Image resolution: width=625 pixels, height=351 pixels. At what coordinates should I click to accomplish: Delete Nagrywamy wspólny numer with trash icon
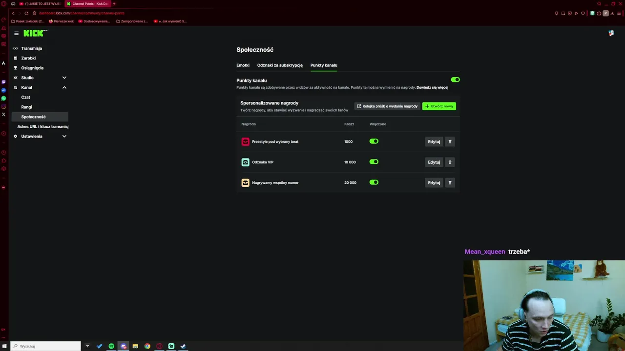coord(450,182)
